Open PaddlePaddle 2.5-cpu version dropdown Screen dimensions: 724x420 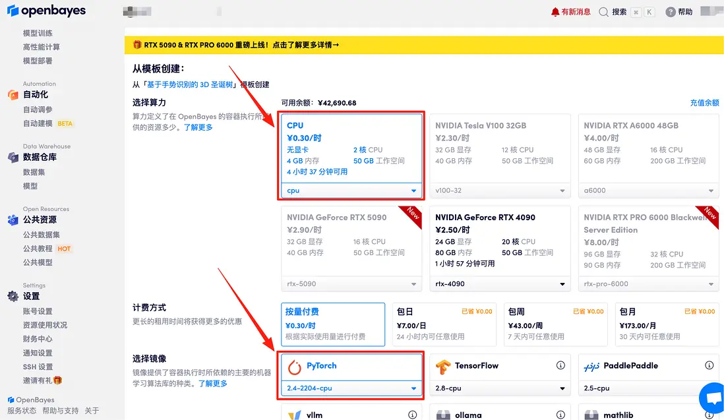pyautogui.click(x=648, y=388)
